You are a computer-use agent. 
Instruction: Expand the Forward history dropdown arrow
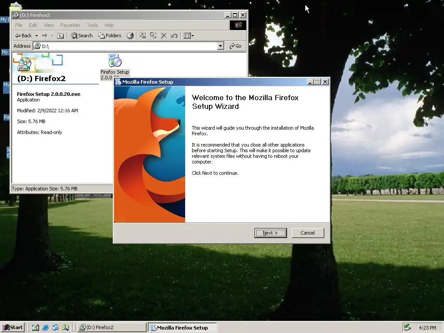(52, 36)
